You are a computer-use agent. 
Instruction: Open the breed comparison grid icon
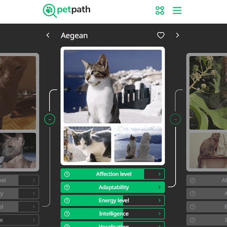[160, 10]
